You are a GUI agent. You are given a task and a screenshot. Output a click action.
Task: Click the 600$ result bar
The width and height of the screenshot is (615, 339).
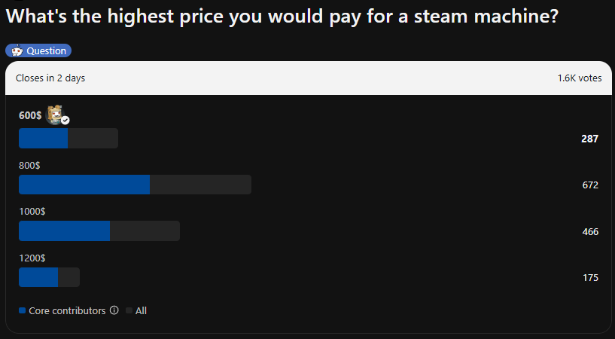coord(69,138)
